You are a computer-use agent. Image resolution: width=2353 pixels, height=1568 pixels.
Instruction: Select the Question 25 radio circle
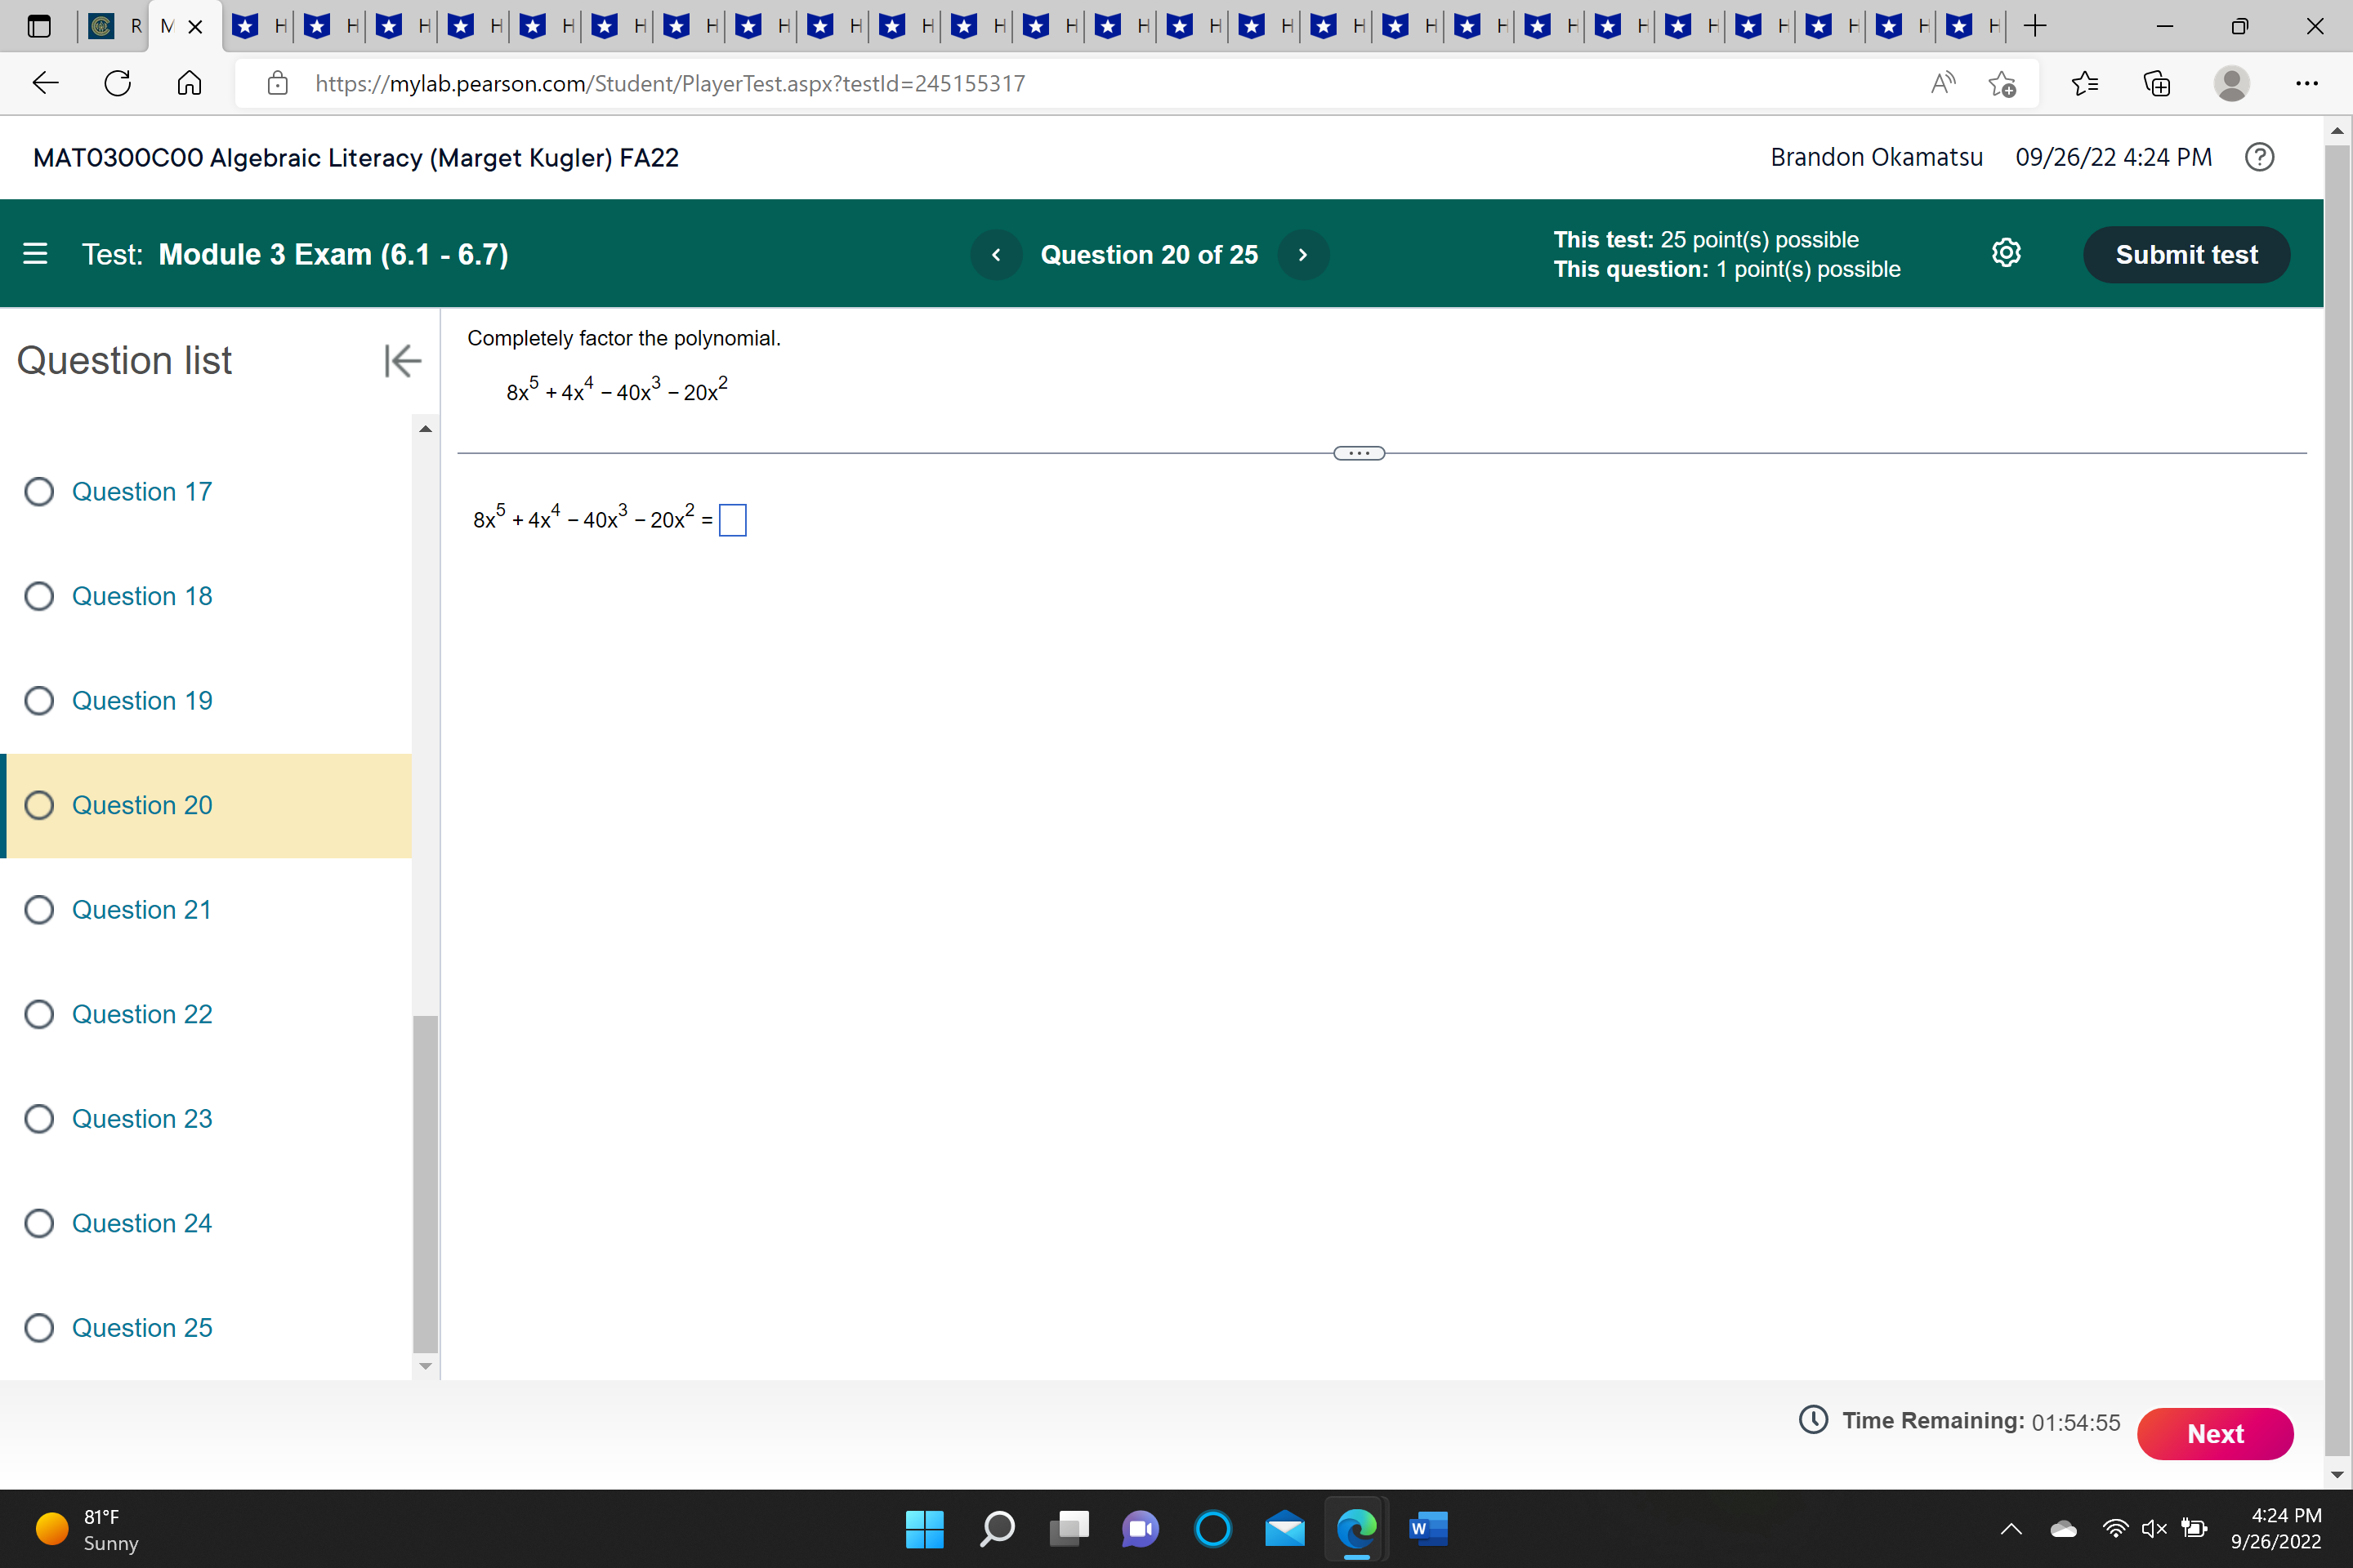(x=39, y=1327)
